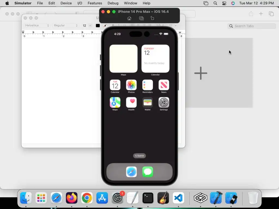Open the Edit menu

51,3
